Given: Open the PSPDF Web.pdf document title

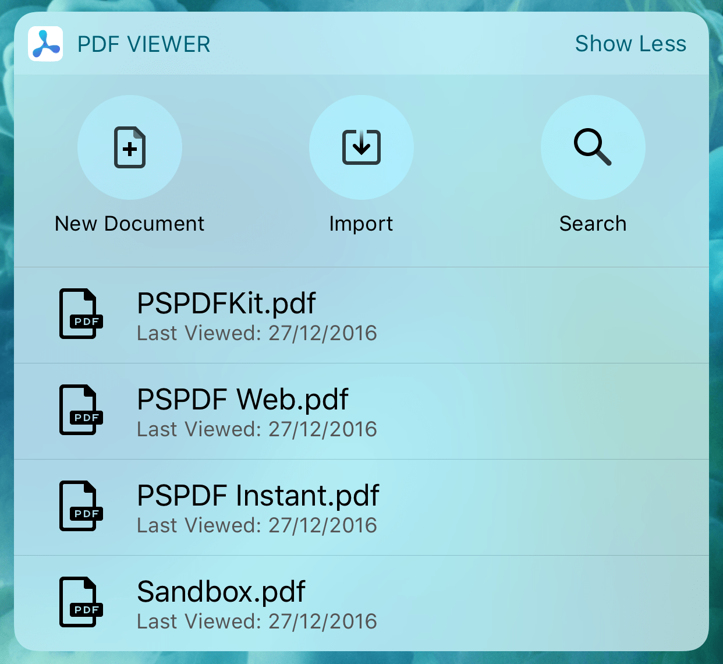Looking at the screenshot, I should pos(242,399).
